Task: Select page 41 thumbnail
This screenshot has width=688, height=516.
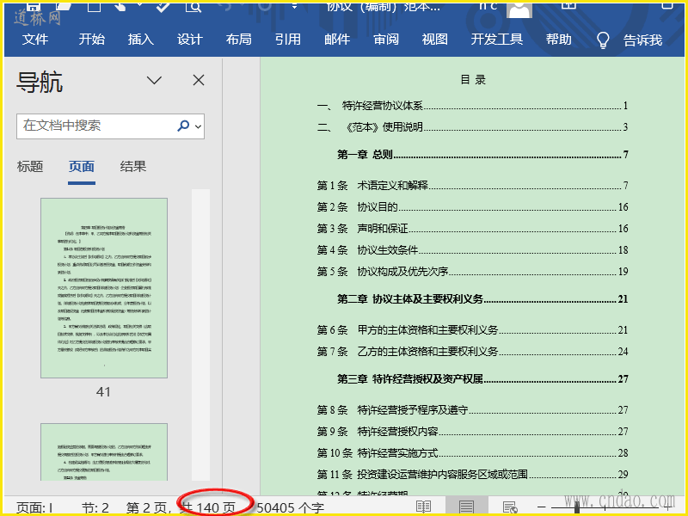Action: 104,288
